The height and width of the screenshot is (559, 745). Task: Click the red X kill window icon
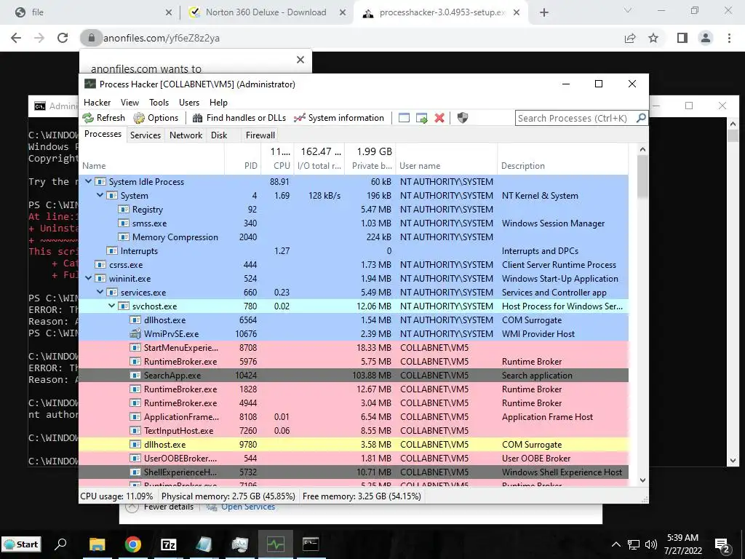pos(439,118)
